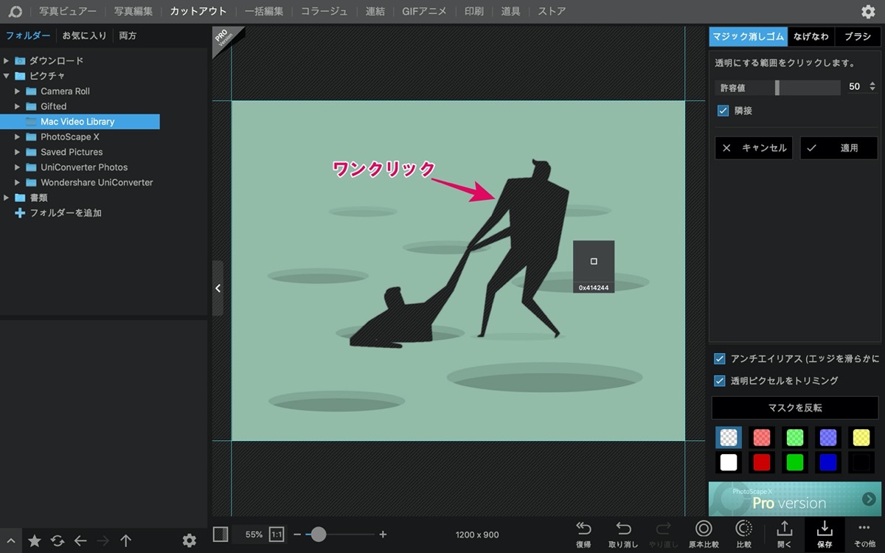Disable 透明ピクセルをトリミング checkbox
Viewport: 885px width, 553px height.
pos(720,381)
